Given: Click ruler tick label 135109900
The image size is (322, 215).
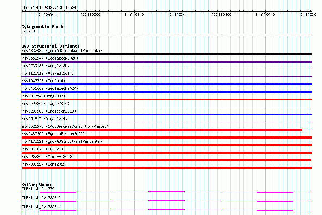Looking at the screenshot, I should point(47,14).
